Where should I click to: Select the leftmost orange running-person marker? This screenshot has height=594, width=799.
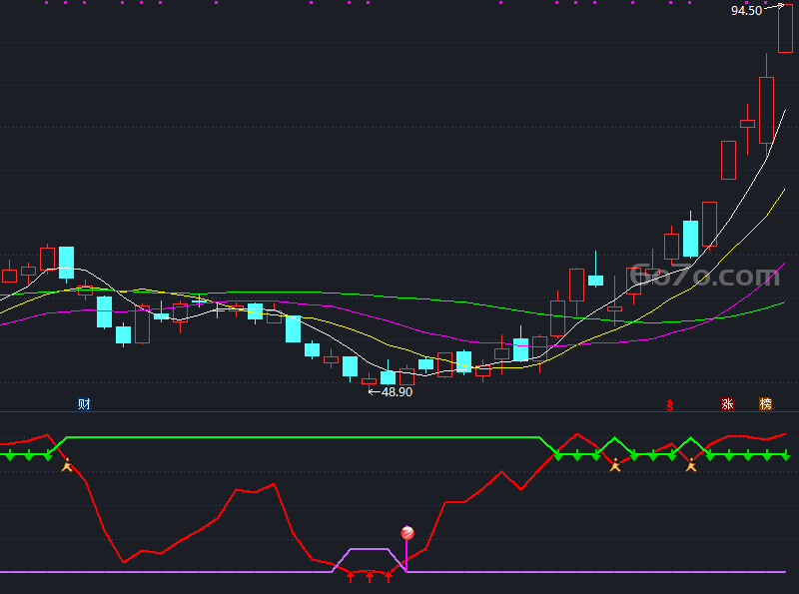pyautogui.click(x=67, y=464)
